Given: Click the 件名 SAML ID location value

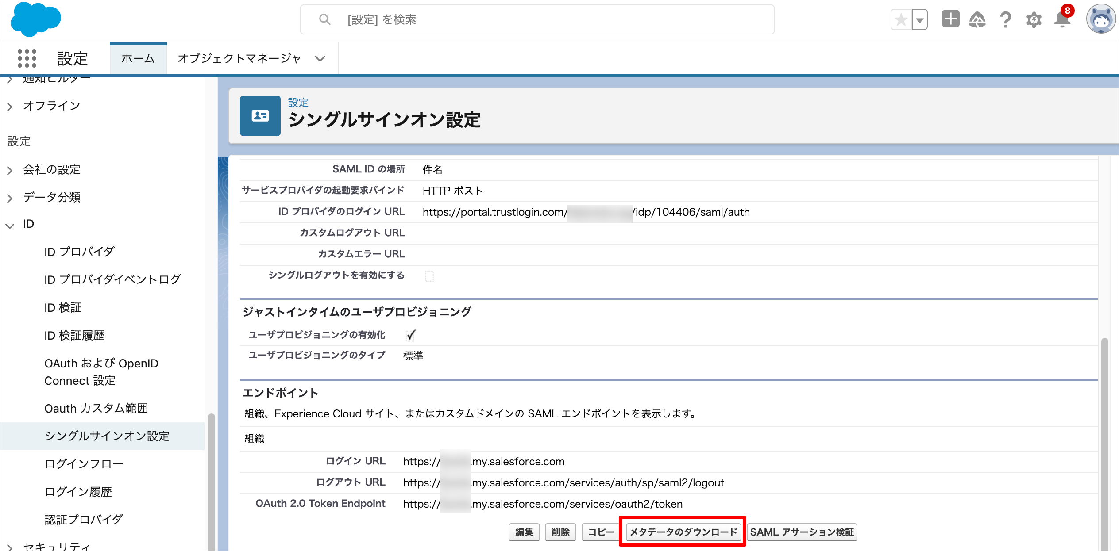Looking at the screenshot, I should click(x=432, y=169).
